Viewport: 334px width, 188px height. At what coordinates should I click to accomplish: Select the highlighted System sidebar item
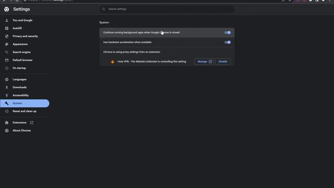25,103
